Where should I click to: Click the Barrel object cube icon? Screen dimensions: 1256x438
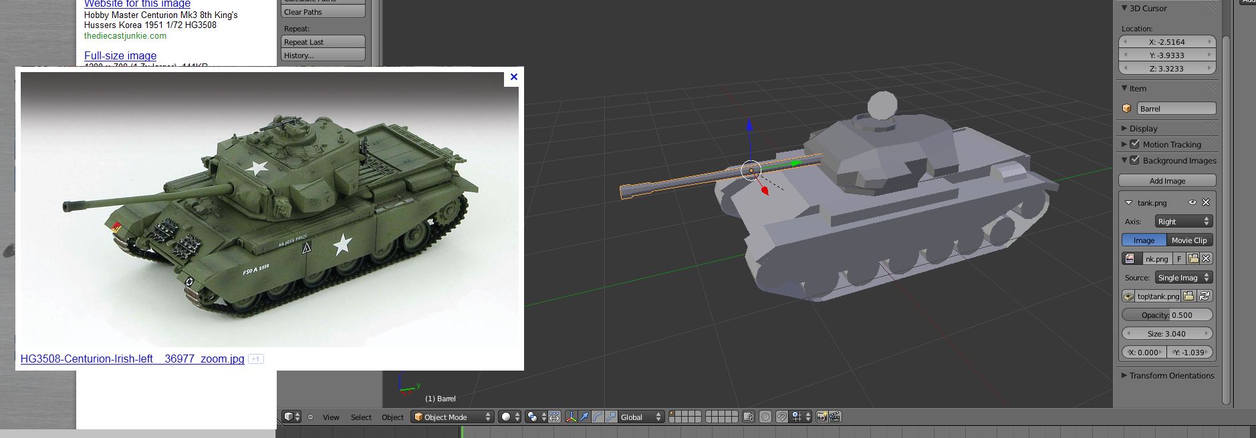[1126, 108]
